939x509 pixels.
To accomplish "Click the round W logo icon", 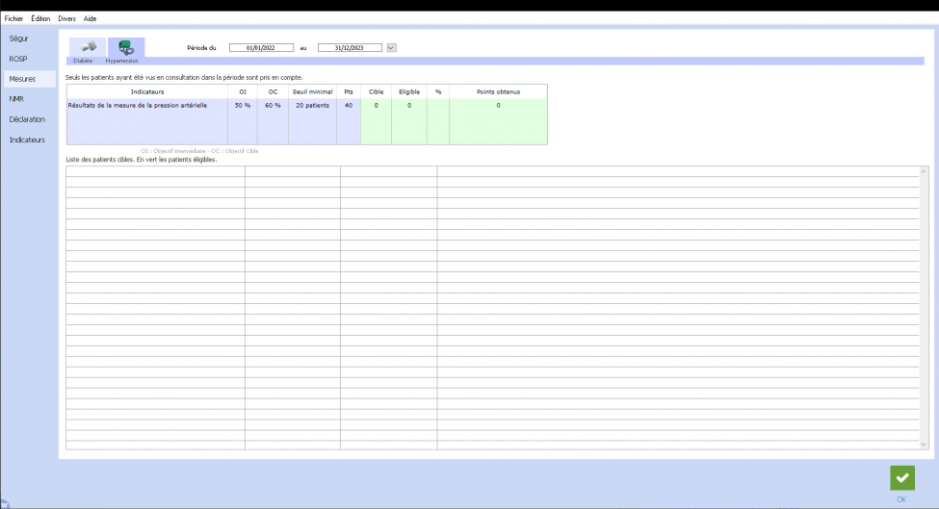I will pos(4,504).
